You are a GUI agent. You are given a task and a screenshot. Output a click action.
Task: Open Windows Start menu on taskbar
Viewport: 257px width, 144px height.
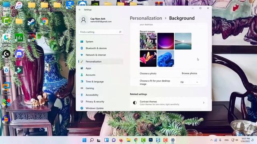(x=84, y=140)
